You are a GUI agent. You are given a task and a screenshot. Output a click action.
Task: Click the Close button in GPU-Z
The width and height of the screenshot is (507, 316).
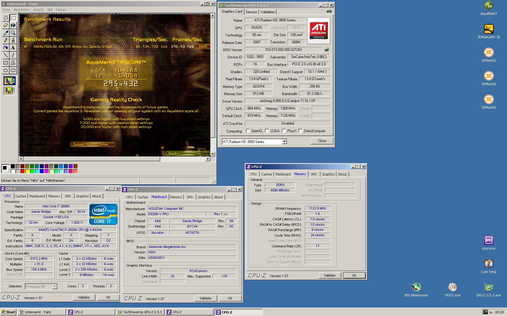click(322, 141)
